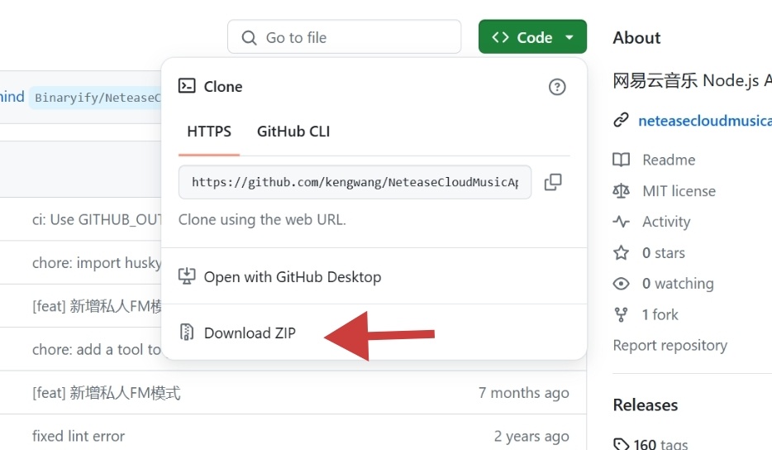Viewport: 772px width, 450px height.
Task: Click the clone help question-mark icon
Action: point(557,87)
